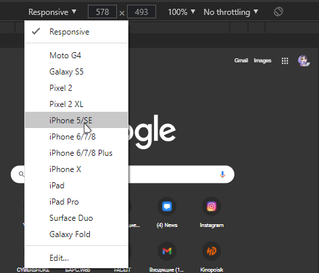This screenshot has width=319, height=273.
Task: Select Pixel 2 XL device
Action: tap(76, 104)
